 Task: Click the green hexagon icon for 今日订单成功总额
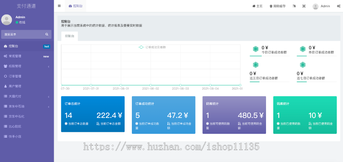tap(255, 49)
